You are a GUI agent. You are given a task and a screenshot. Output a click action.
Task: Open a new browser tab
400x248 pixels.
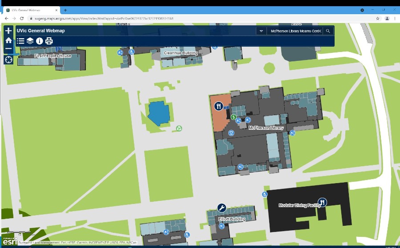pyautogui.click(x=65, y=10)
